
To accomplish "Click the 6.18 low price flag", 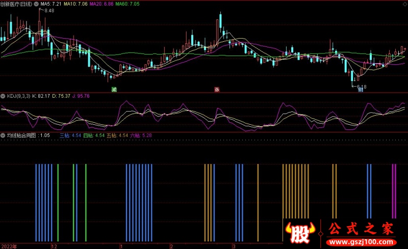I will (x=361, y=87).
